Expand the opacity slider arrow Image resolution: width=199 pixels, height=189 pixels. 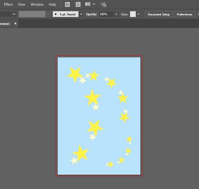pyautogui.click(x=116, y=14)
